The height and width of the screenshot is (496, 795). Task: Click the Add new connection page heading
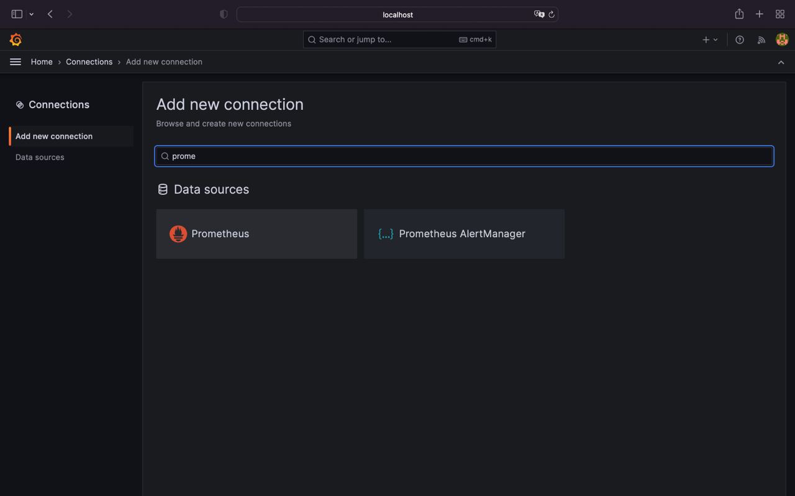pyautogui.click(x=230, y=104)
